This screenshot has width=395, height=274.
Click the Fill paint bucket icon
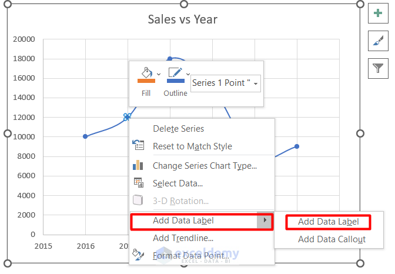(145, 73)
